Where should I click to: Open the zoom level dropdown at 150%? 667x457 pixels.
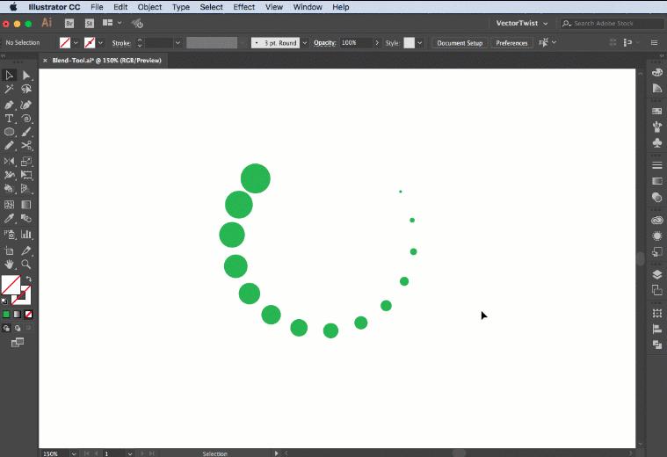(74, 453)
